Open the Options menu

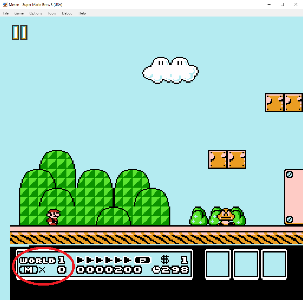(x=35, y=13)
